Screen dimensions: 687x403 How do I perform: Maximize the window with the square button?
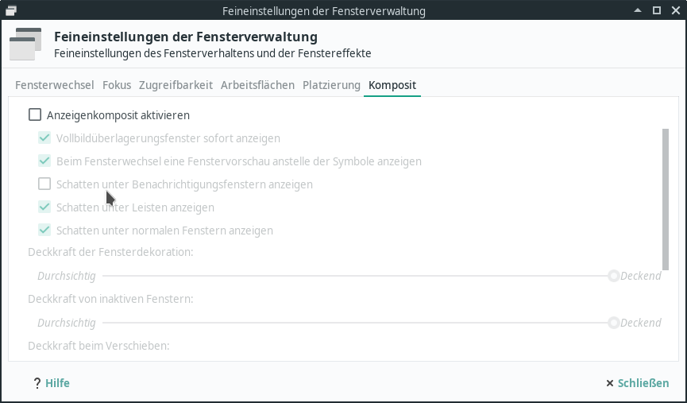pyautogui.click(x=657, y=11)
